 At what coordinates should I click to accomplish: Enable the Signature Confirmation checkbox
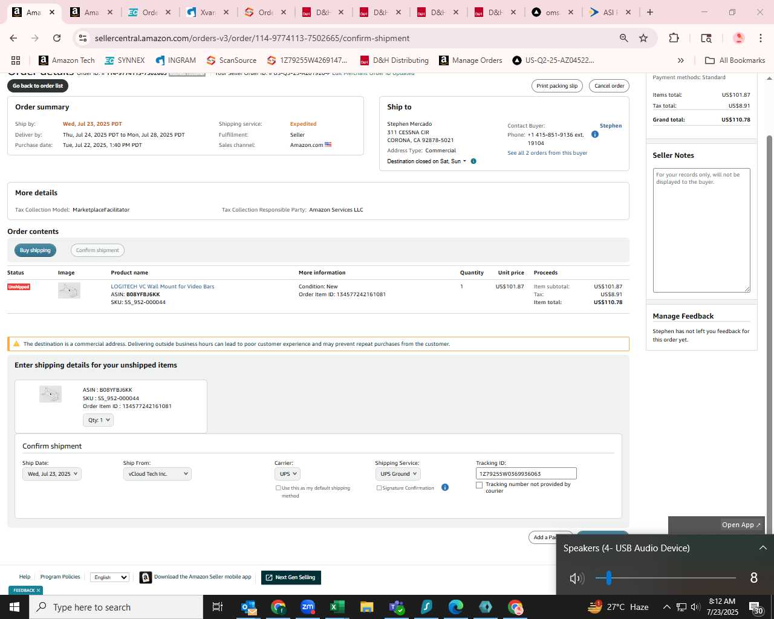coord(379,488)
